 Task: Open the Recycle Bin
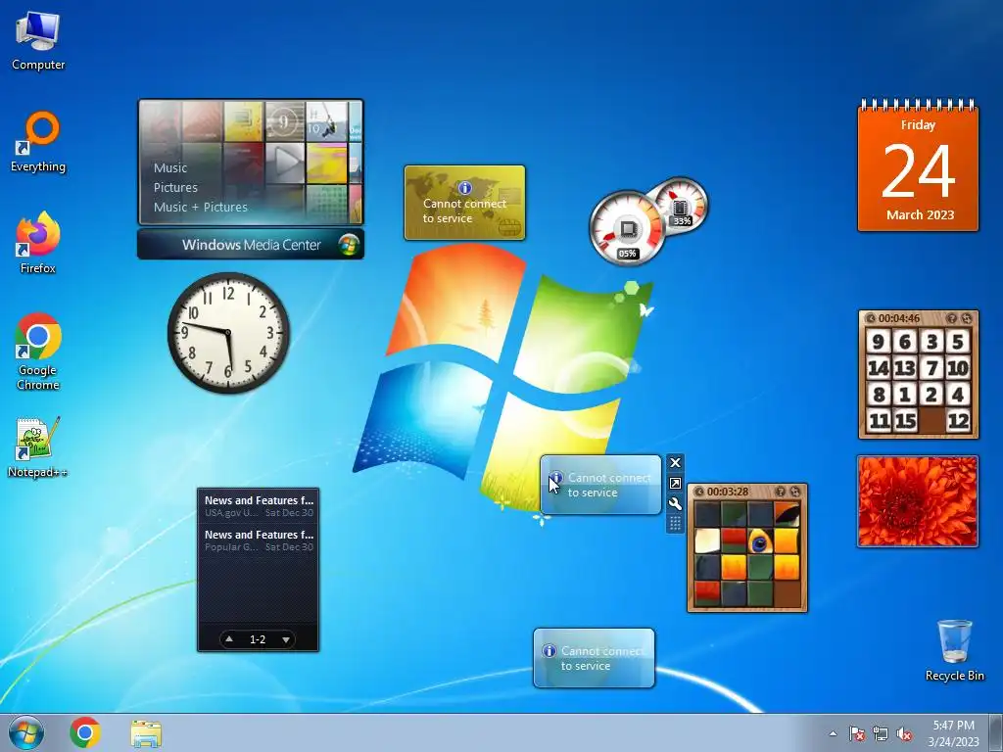click(x=954, y=650)
